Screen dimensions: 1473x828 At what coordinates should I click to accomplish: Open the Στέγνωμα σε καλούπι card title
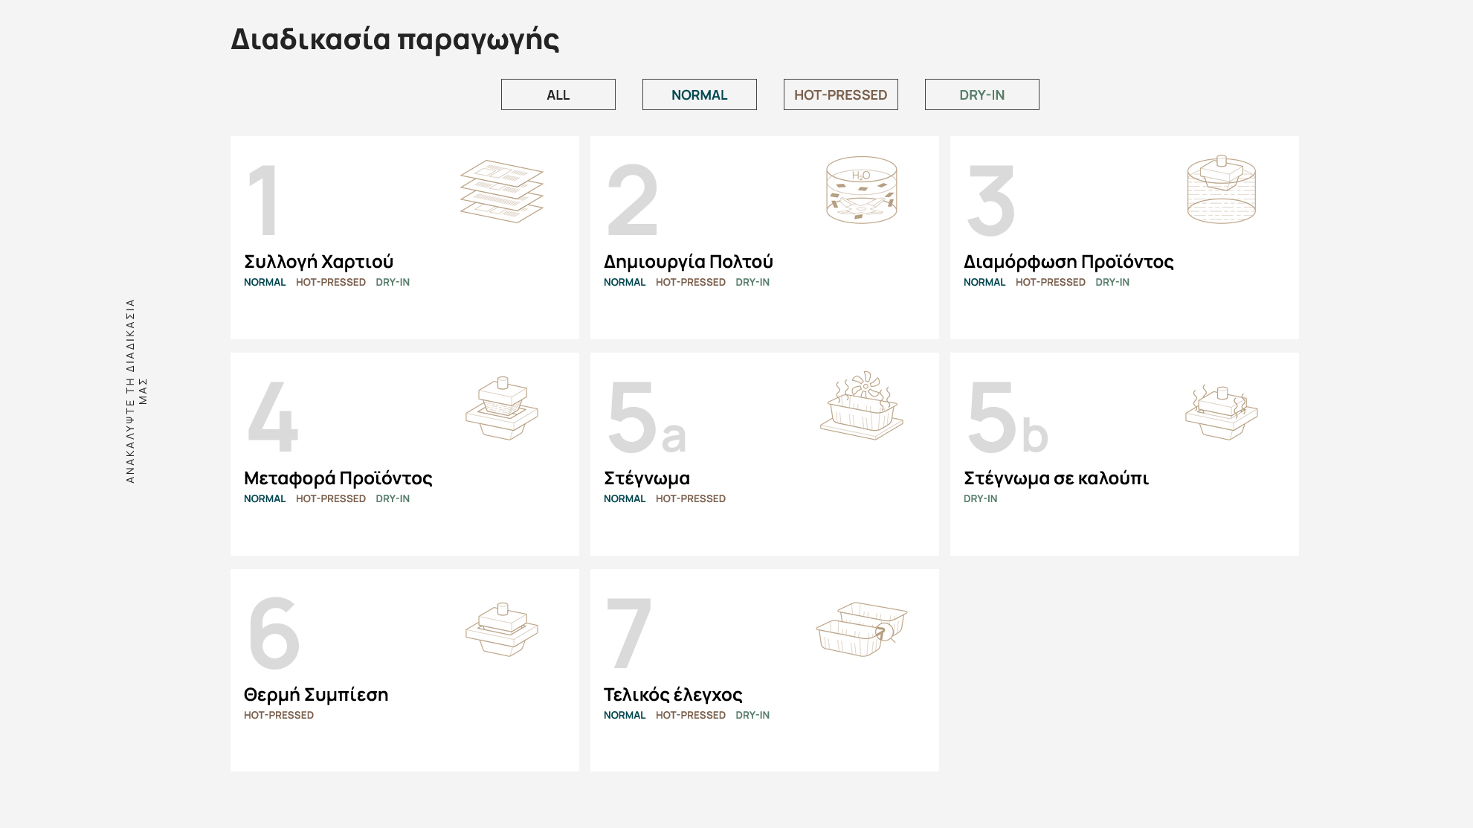[1057, 478]
